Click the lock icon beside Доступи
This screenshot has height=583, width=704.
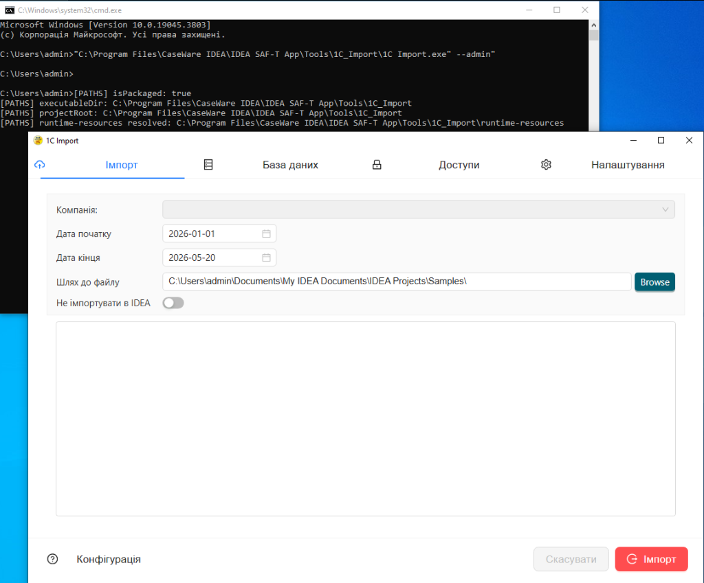click(x=377, y=165)
